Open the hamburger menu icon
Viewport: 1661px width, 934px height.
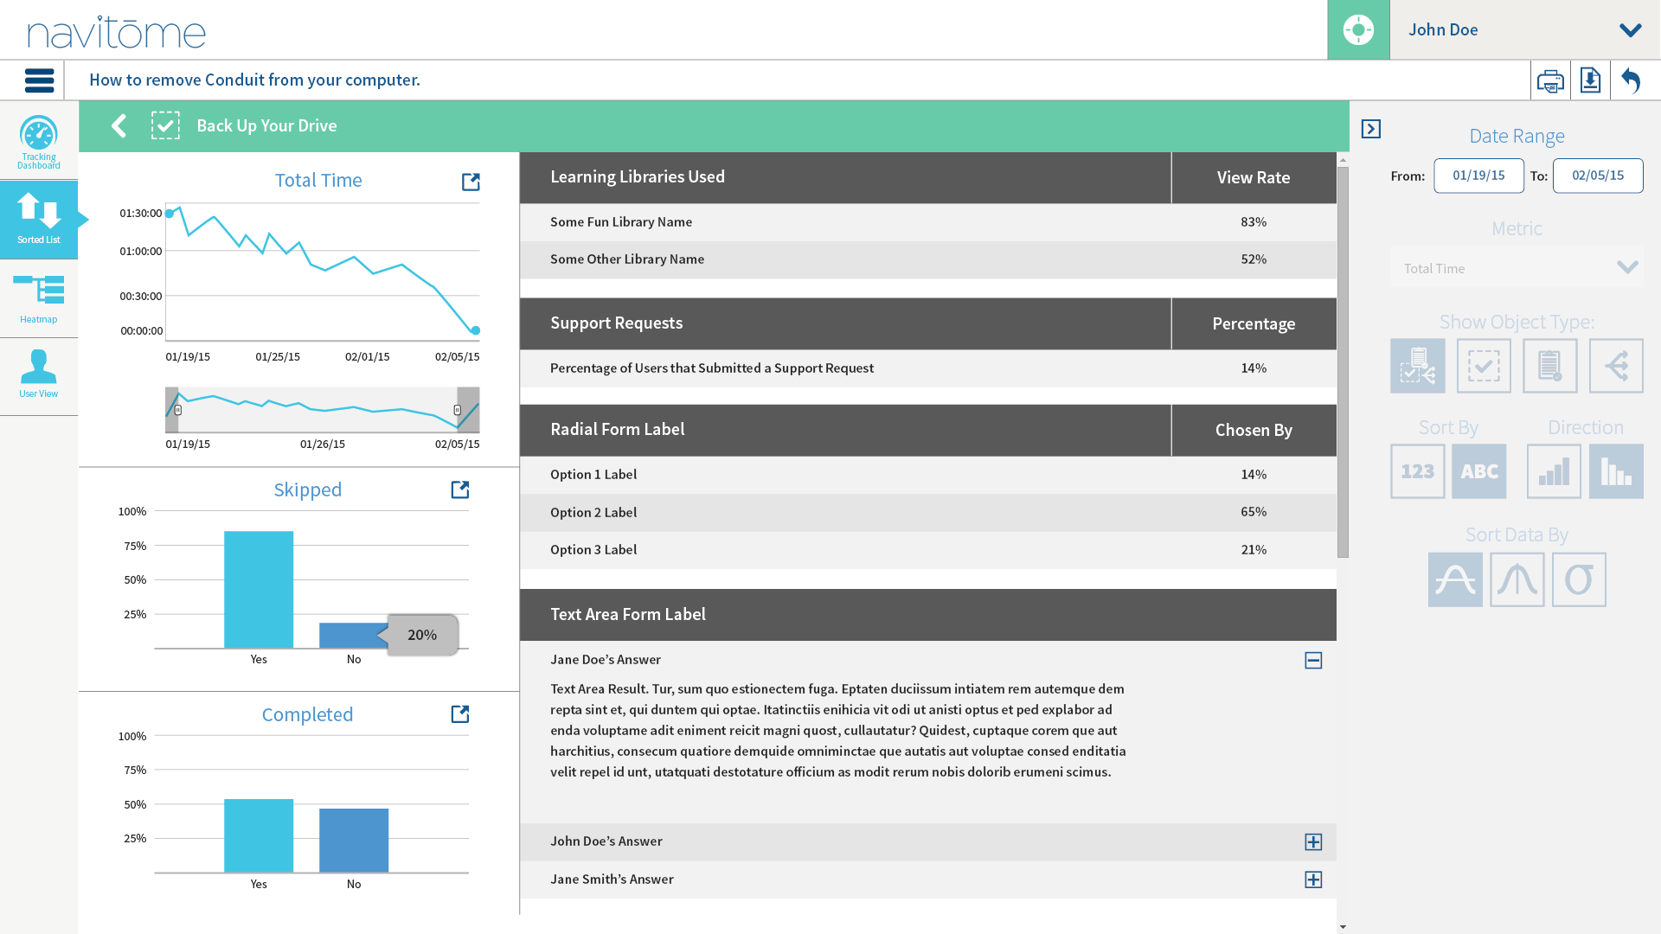coord(39,80)
